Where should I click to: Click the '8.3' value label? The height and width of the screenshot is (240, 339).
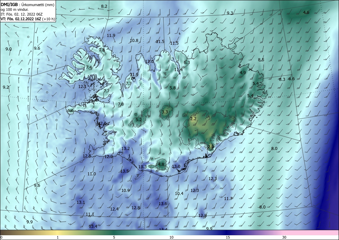tap(282, 80)
